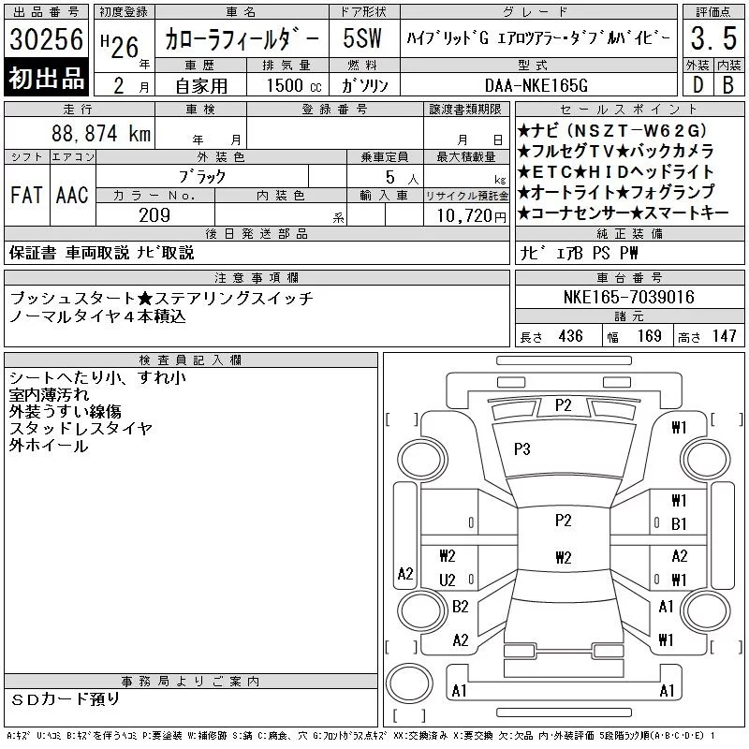
Task: Select the ★オートライト★フォグランプ line
Action: 616,193
